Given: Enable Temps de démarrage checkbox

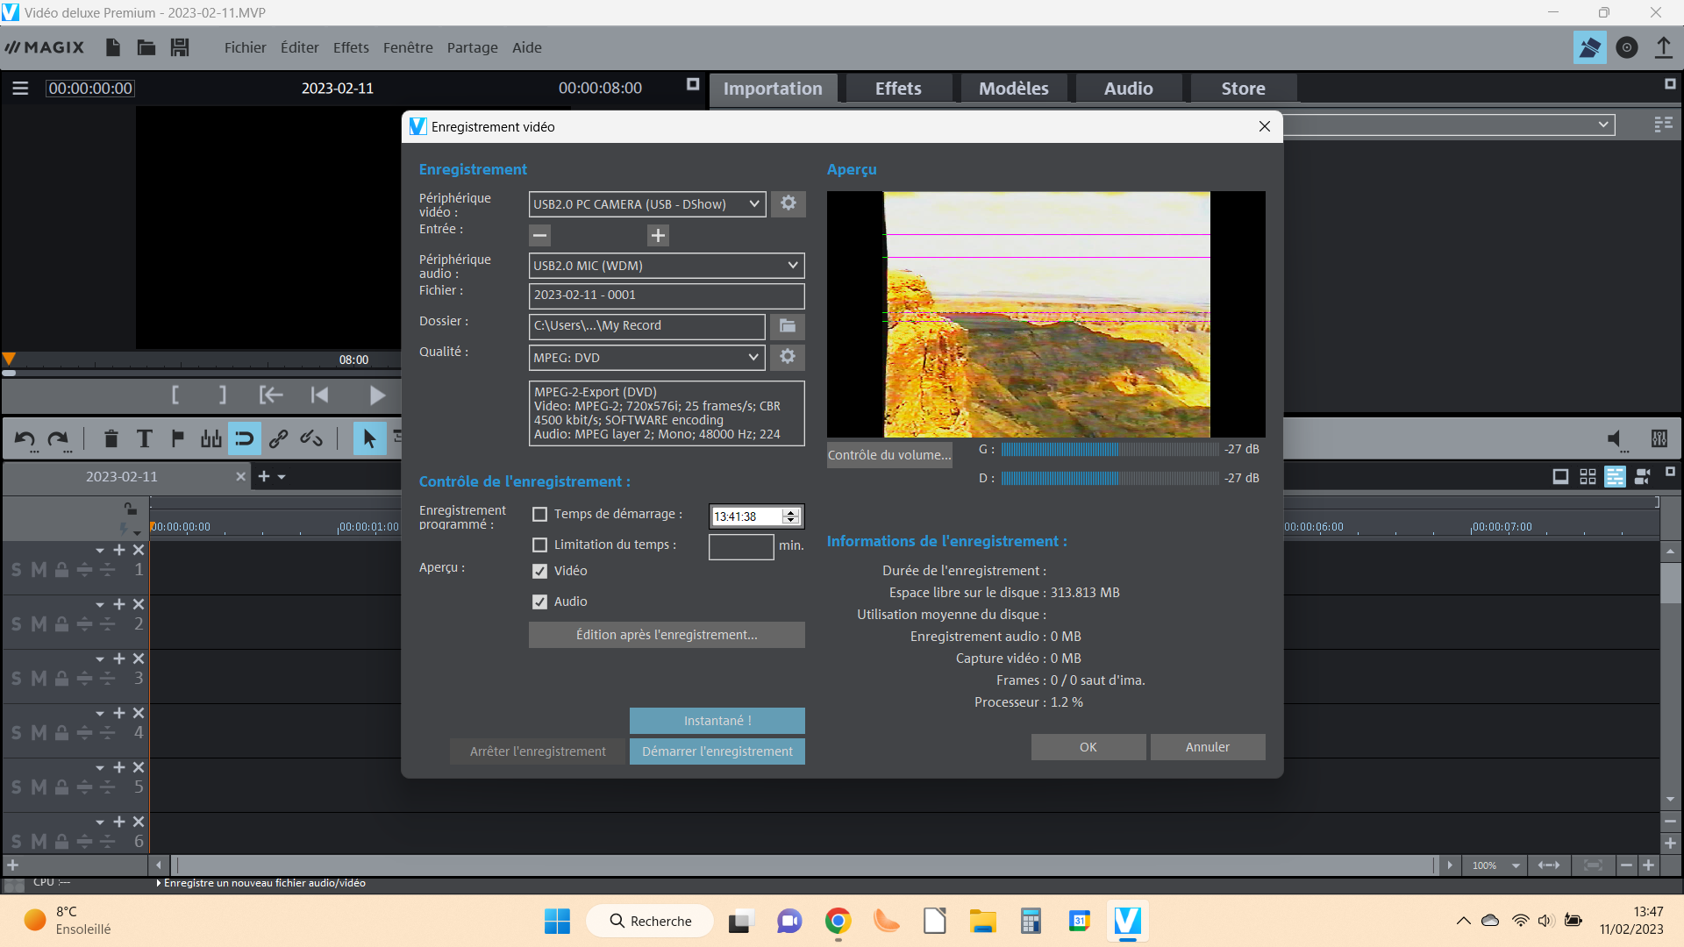Looking at the screenshot, I should [x=539, y=515].
